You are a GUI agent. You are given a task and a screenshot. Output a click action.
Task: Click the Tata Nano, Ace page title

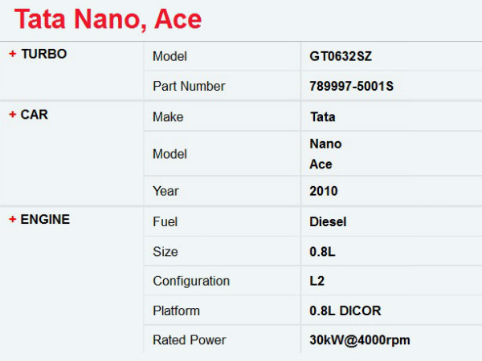click(x=108, y=19)
